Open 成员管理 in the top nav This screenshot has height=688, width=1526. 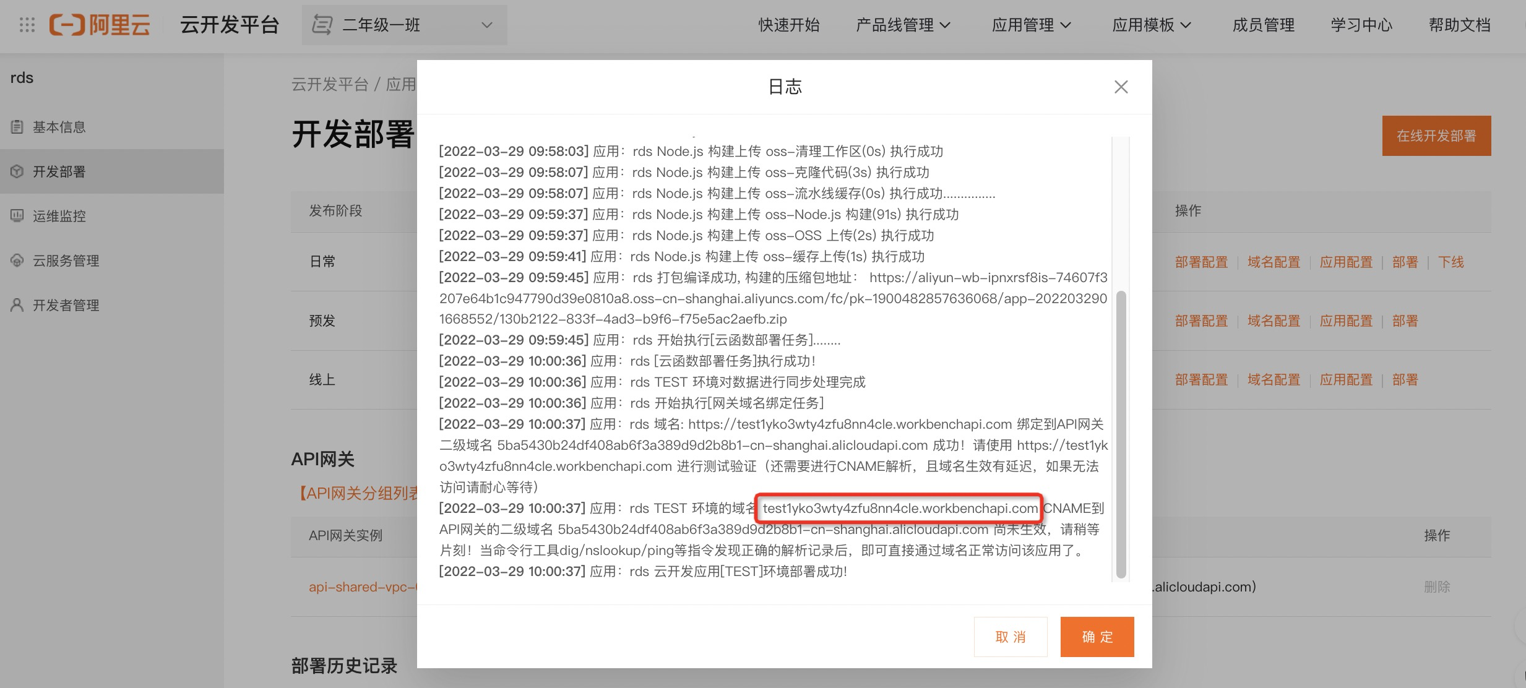1264,25
